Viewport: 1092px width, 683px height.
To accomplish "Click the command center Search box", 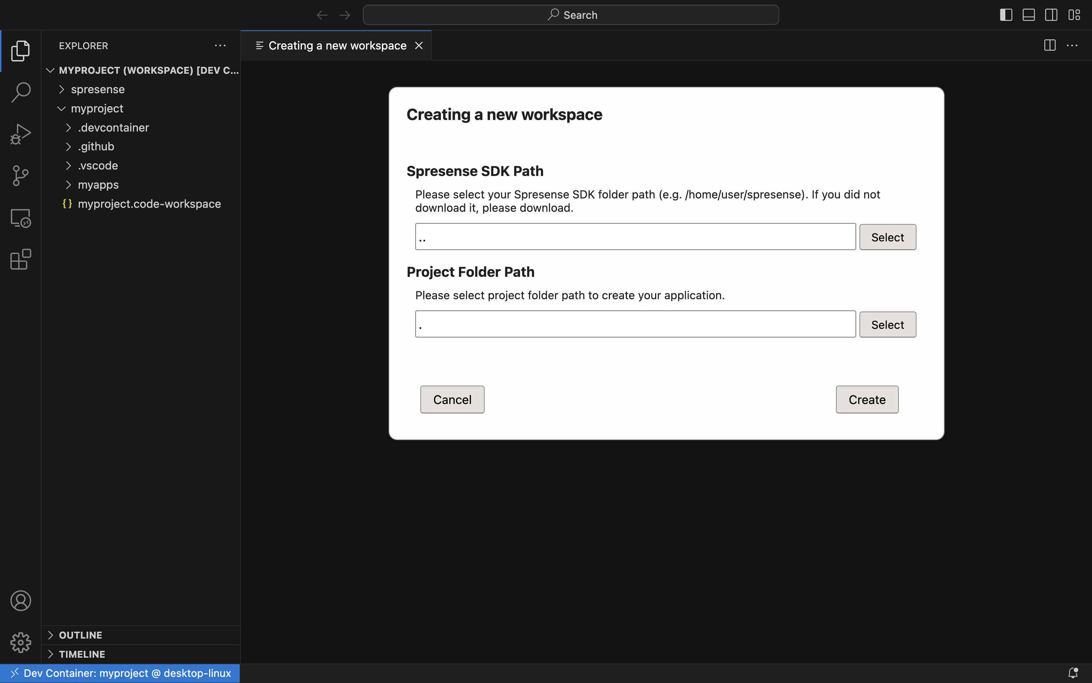I will click(571, 15).
